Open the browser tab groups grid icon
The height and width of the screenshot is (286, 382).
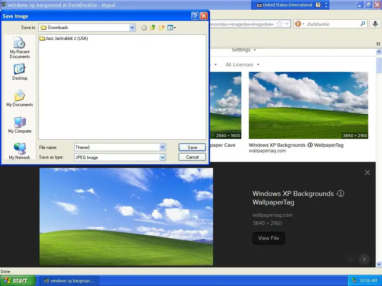pos(378,44)
